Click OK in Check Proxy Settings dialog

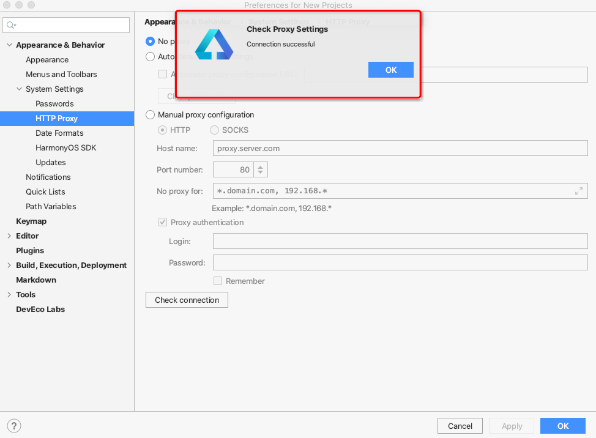pos(391,70)
